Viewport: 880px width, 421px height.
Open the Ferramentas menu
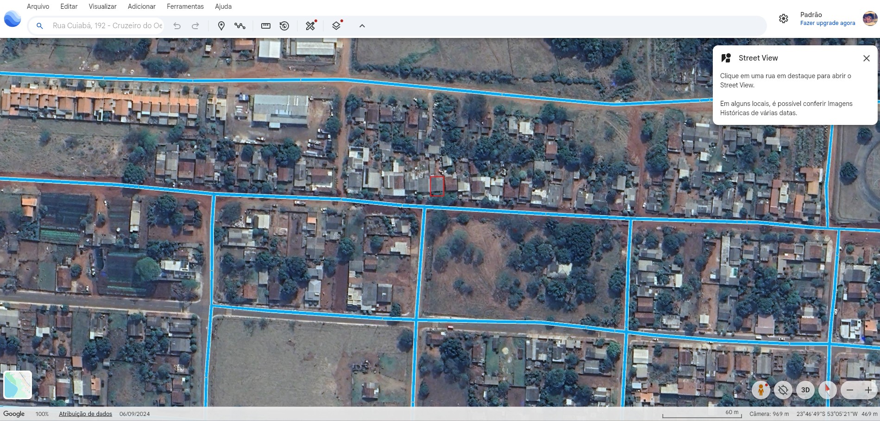click(185, 6)
